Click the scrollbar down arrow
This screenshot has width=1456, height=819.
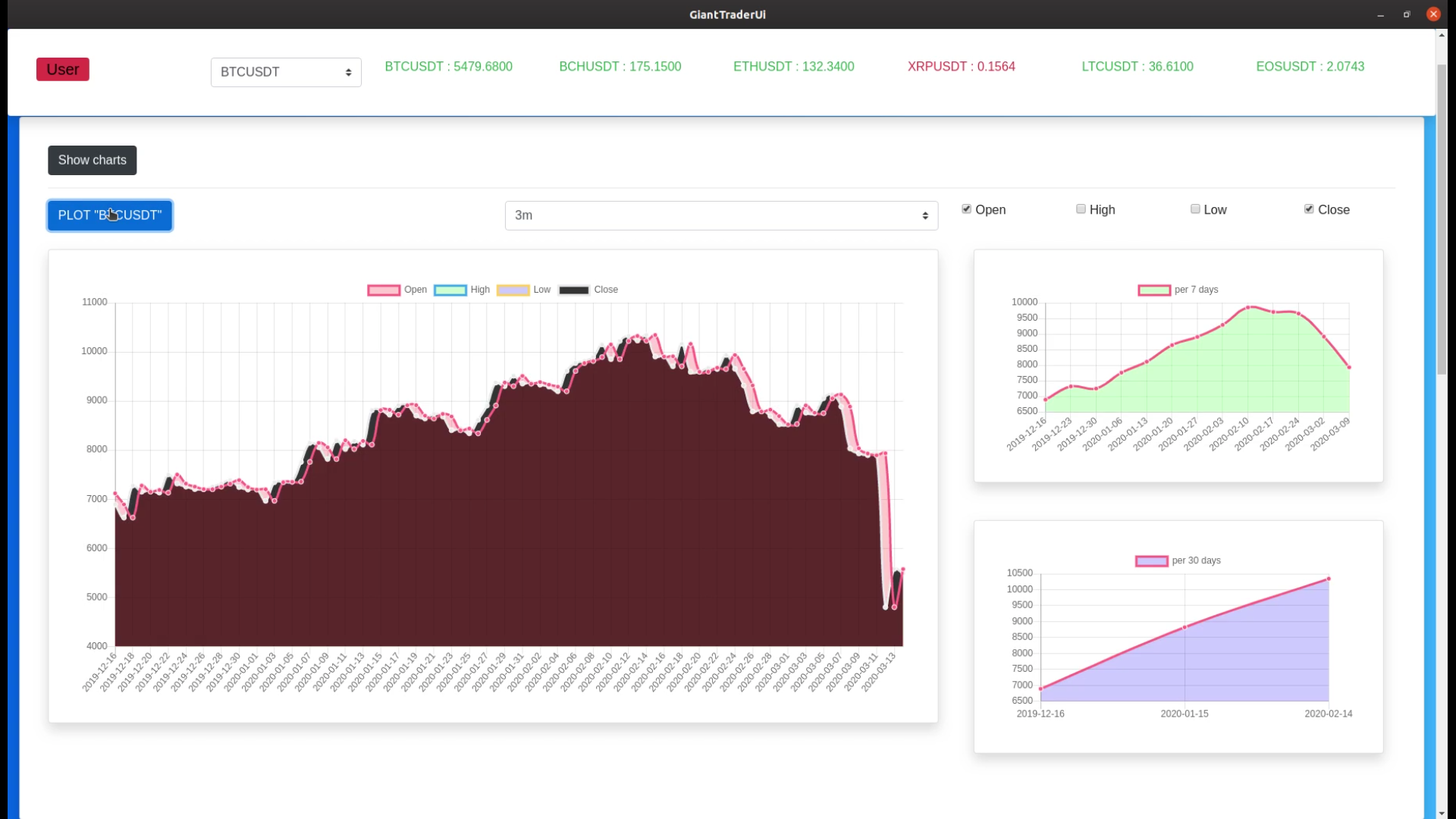1442,813
